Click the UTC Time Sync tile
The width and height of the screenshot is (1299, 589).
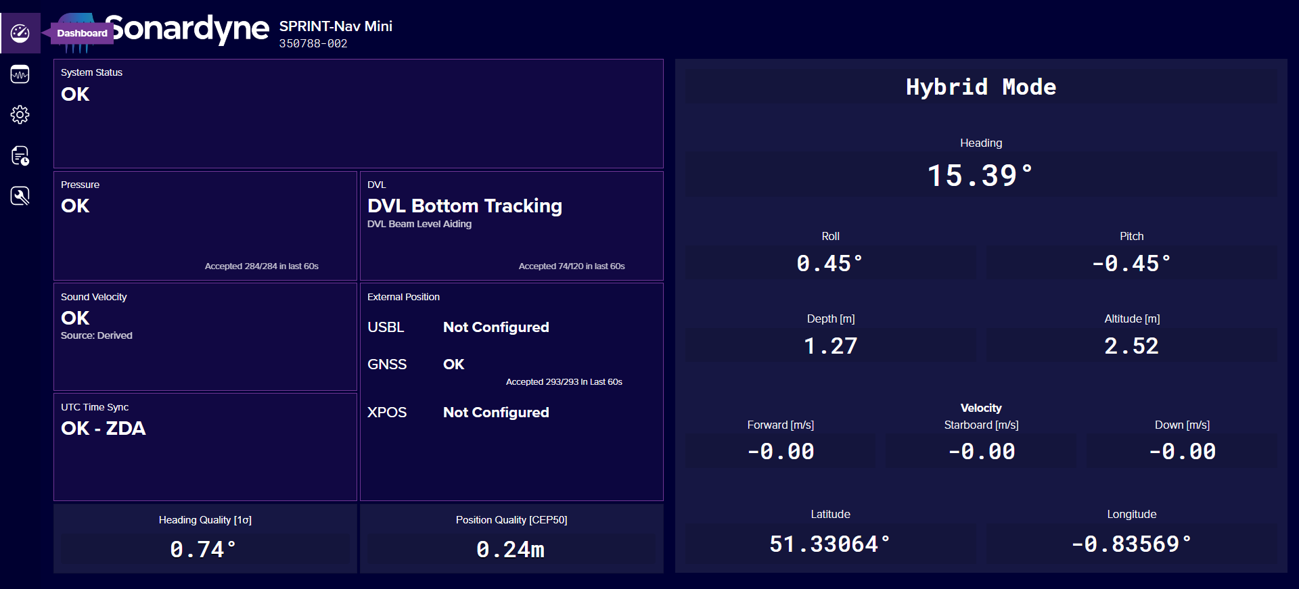tap(205, 446)
